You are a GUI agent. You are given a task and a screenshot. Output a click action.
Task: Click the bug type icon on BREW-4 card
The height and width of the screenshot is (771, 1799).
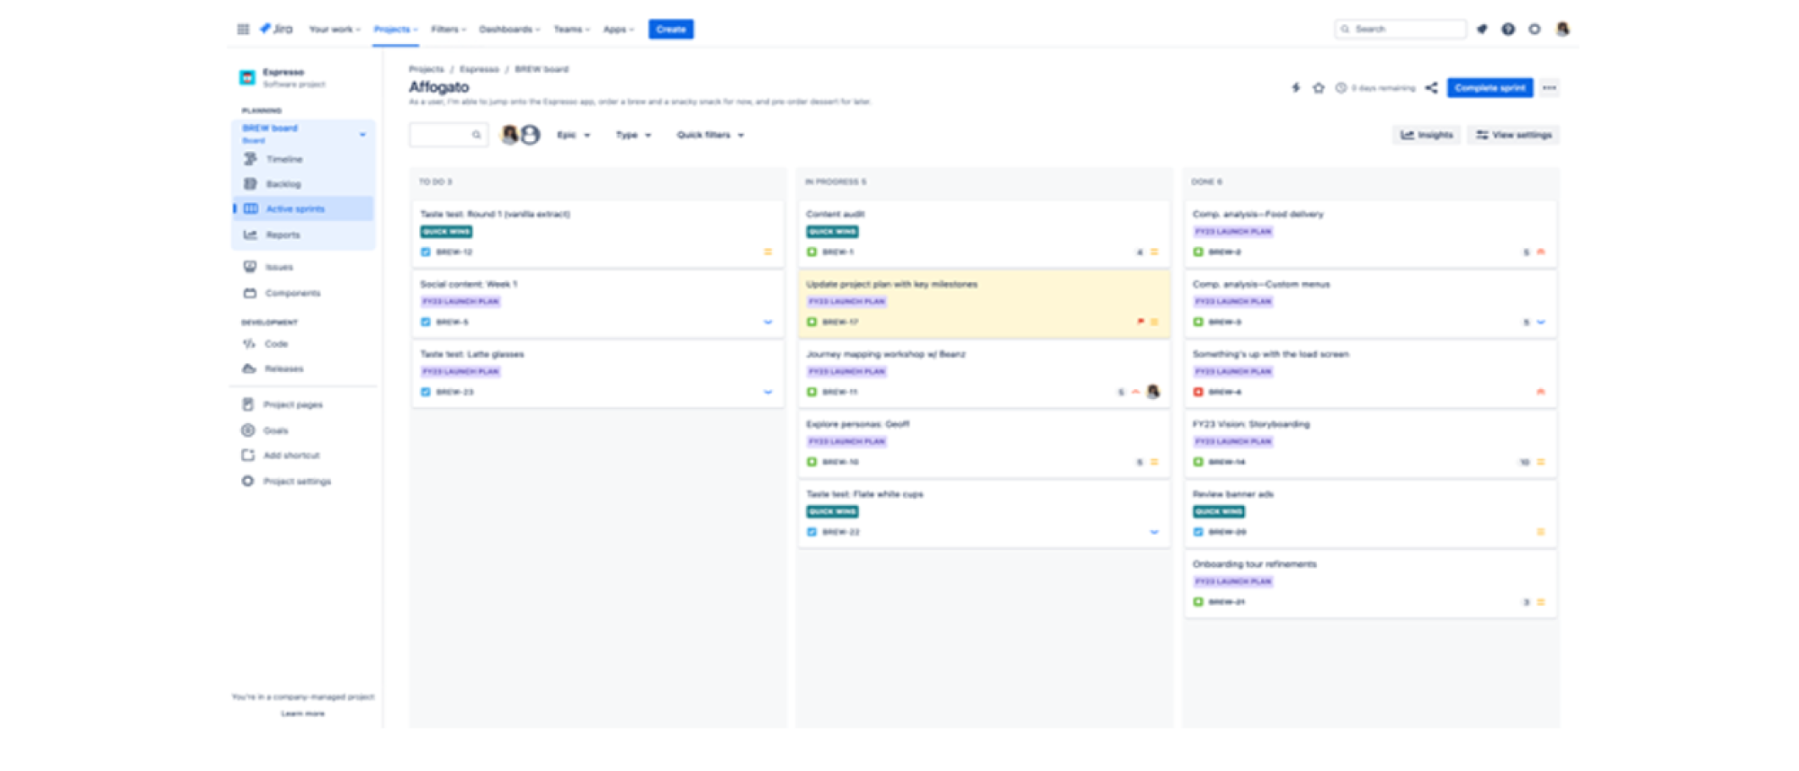coord(1198,392)
